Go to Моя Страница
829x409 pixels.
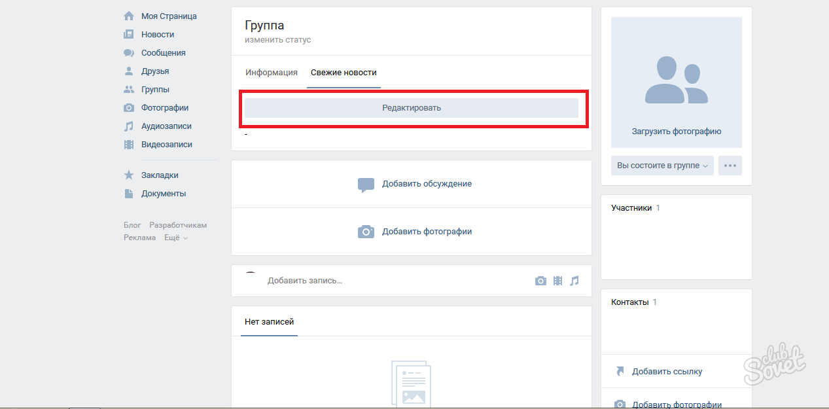[x=169, y=16]
